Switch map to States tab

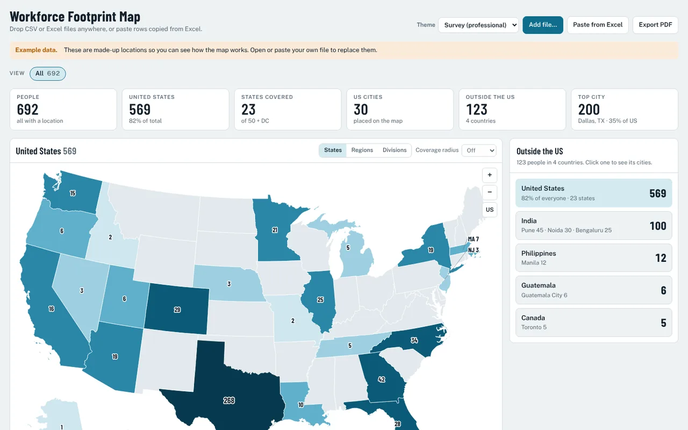point(333,150)
